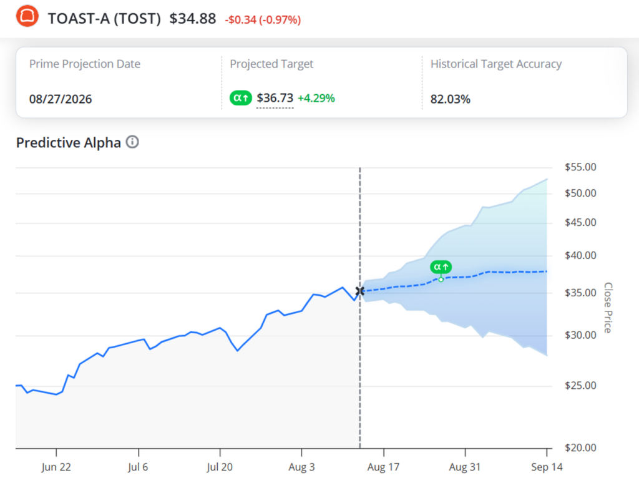This screenshot has height=493, width=639.
Task: Click the $50.00 axis label
Action: pos(580,193)
